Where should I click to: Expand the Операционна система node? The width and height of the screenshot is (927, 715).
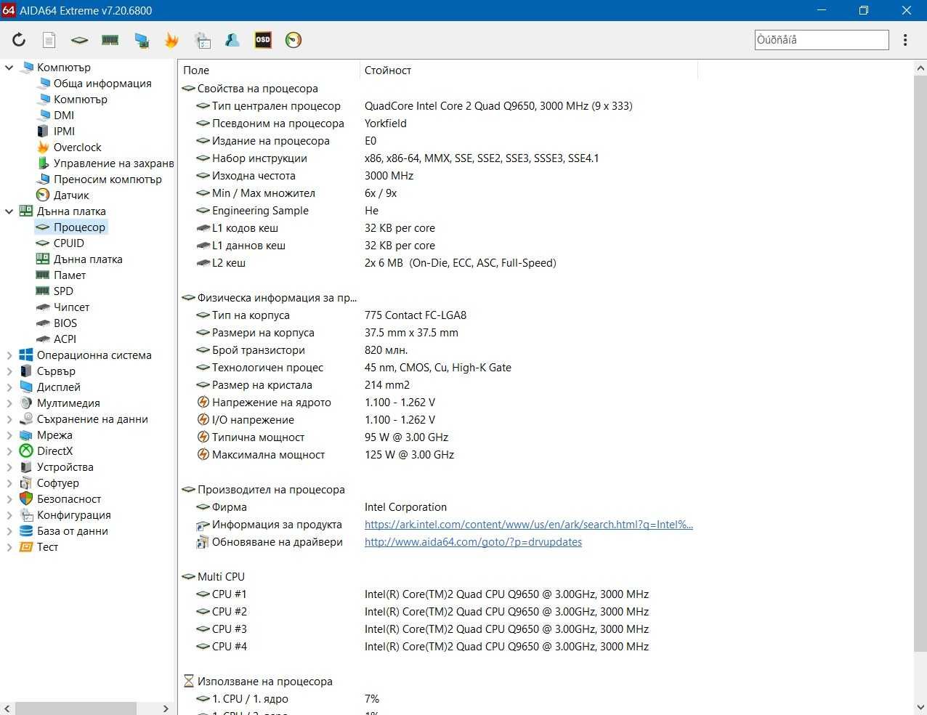tap(9, 355)
